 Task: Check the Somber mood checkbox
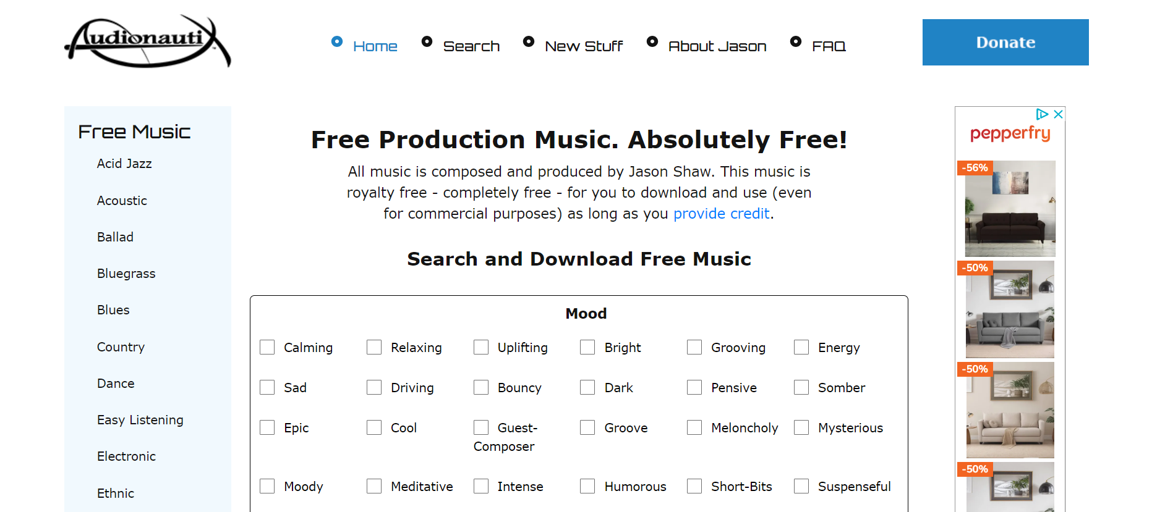tap(801, 387)
